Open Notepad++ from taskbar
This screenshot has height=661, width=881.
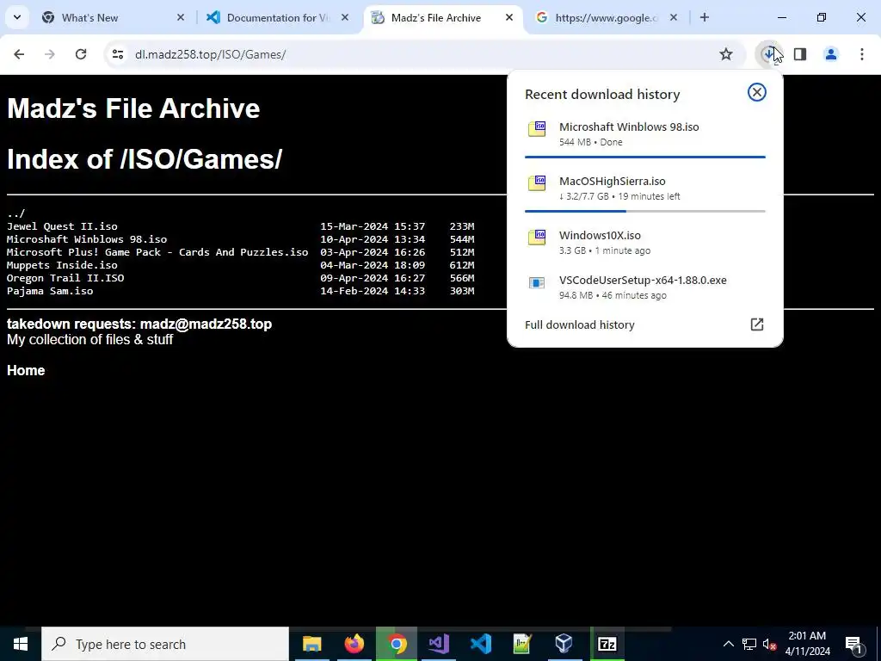(x=522, y=644)
